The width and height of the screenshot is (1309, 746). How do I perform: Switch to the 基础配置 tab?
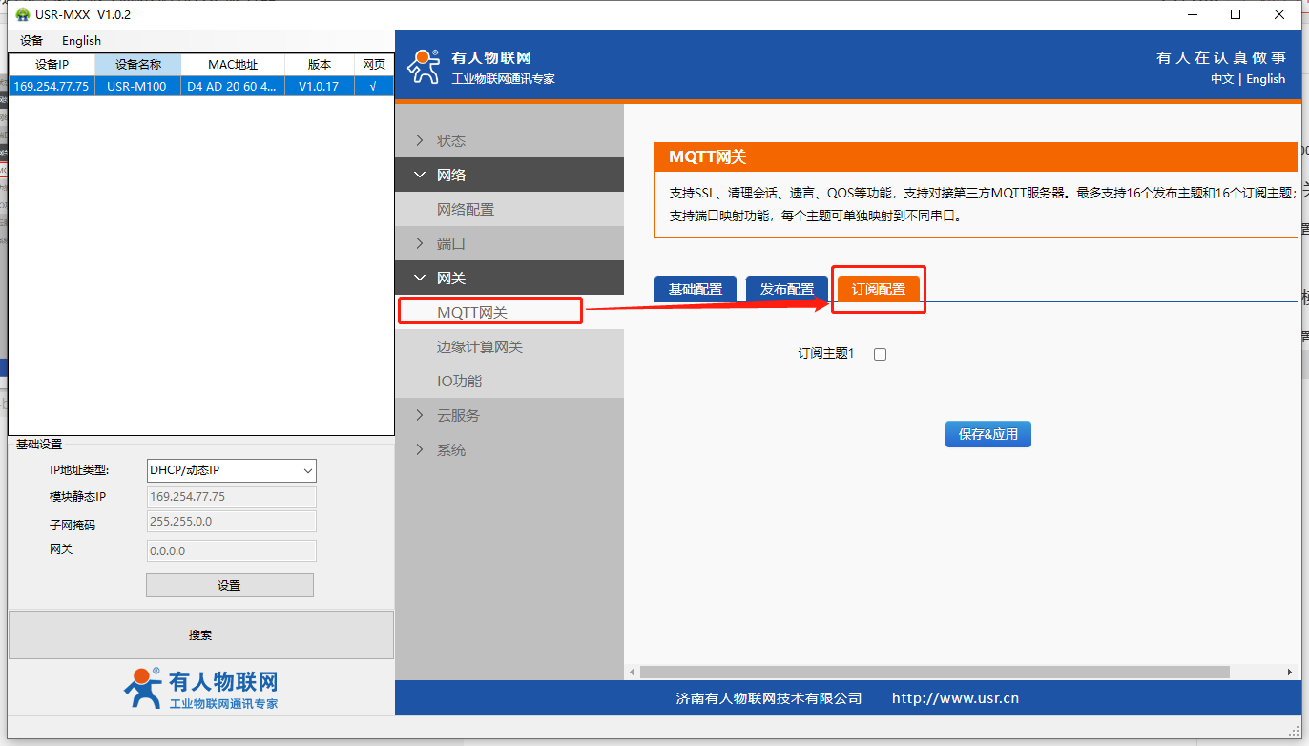coord(696,289)
